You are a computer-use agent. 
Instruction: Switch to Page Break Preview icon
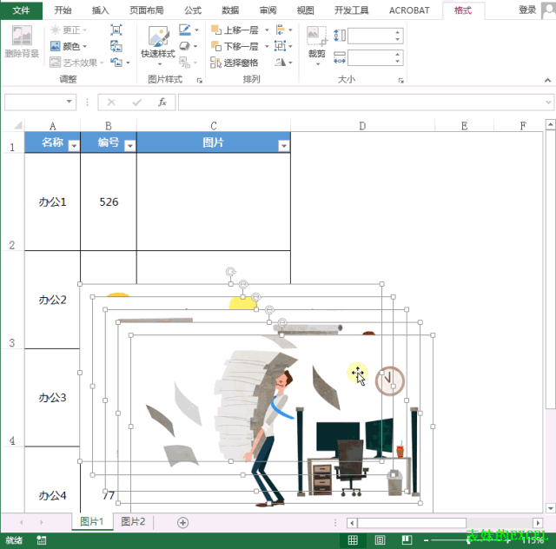[x=407, y=539]
